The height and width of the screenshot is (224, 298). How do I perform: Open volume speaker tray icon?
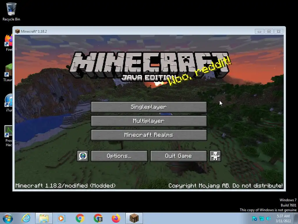tap(268, 218)
